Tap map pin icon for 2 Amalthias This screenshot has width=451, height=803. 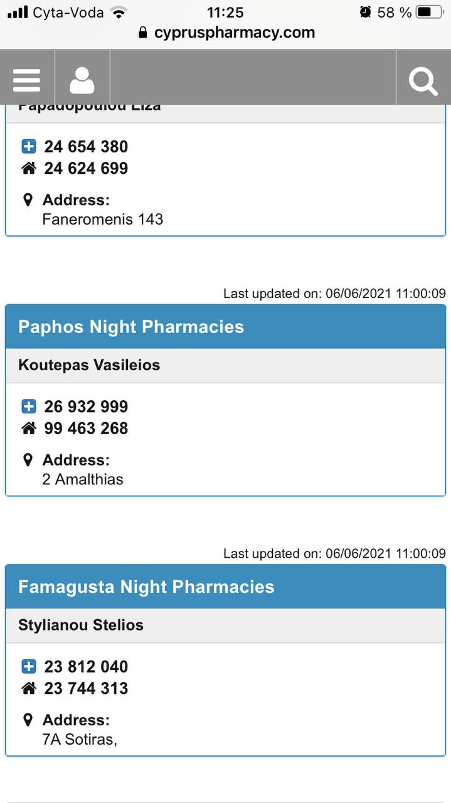pos(28,460)
